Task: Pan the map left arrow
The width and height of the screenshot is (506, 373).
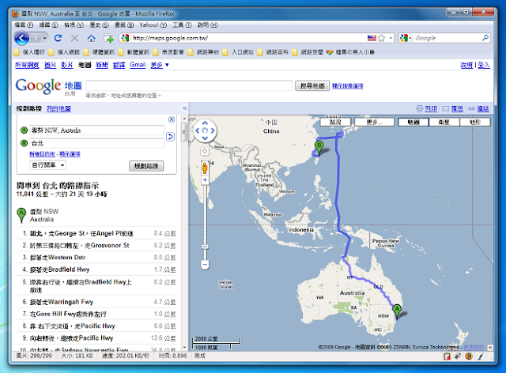Action: point(198,130)
